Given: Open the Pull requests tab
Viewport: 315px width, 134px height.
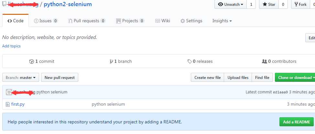Looking at the screenshot, I should click(x=87, y=21).
